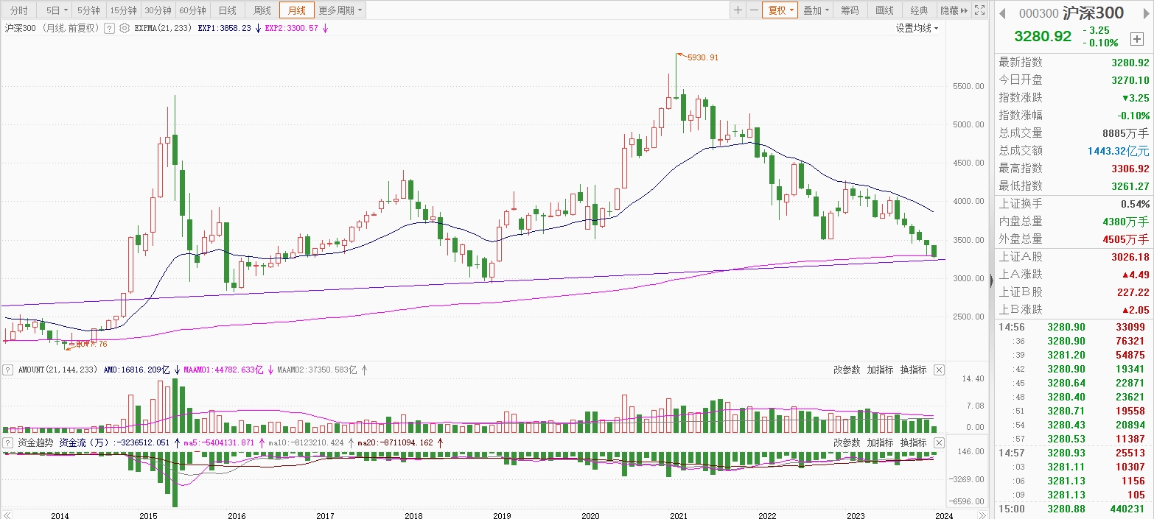Switch to 分时 intraday tab
The height and width of the screenshot is (519, 1154).
[18, 10]
